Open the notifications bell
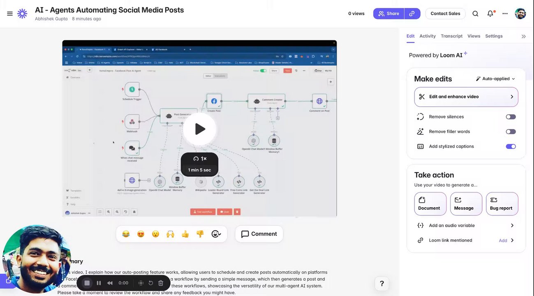This screenshot has width=534, height=296. pyautogui.click(x=490, y=14)
